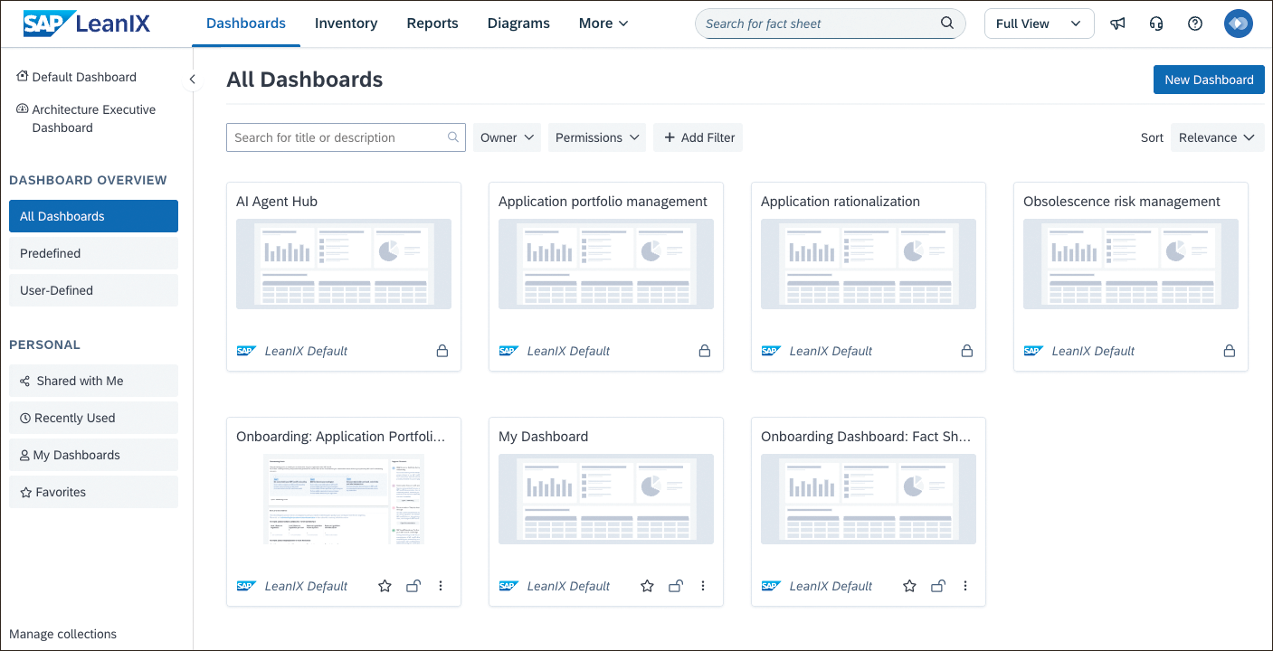Image resolution: width=1273 pixels, height=651 pixels.
Task: Open the announcements megaphone icon
Action: (x=1117, y=24)
